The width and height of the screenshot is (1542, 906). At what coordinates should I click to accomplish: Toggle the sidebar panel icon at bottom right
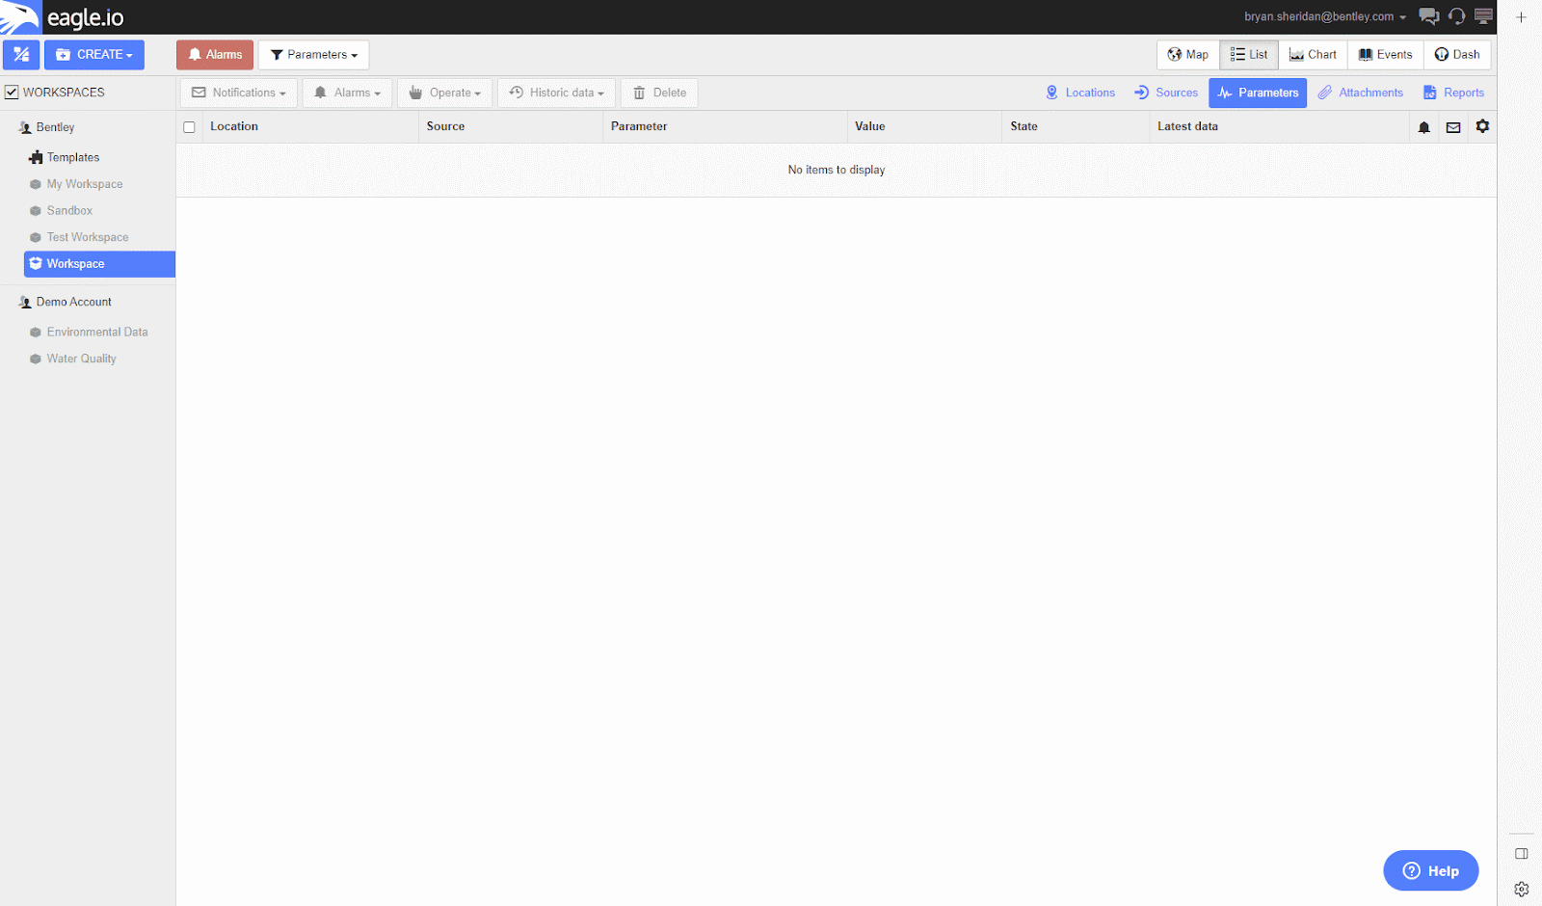click(1522, 854)
